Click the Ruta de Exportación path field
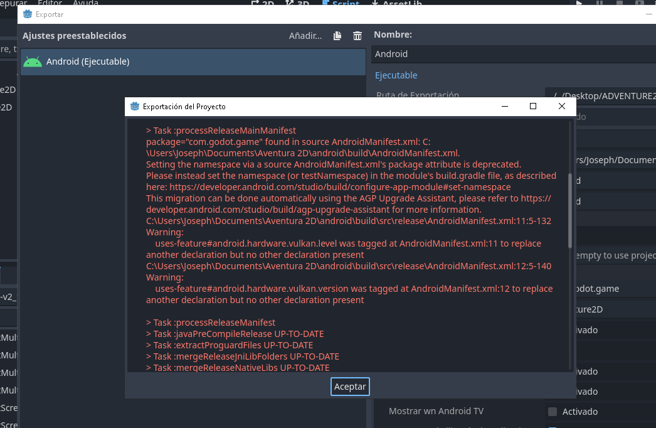This screenshot has width=656, height=428. tap(600, 95)
